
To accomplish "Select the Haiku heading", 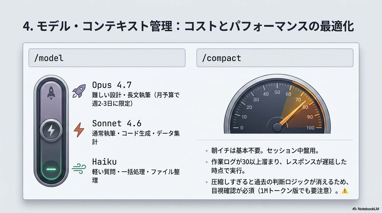I will [104, 161].
